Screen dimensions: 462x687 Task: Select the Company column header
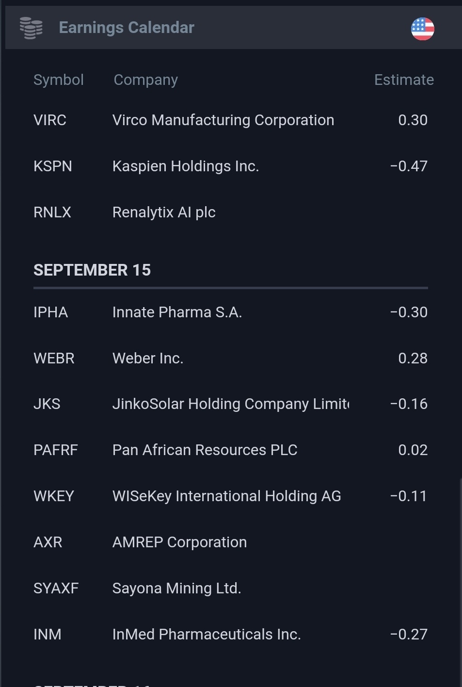145,80
